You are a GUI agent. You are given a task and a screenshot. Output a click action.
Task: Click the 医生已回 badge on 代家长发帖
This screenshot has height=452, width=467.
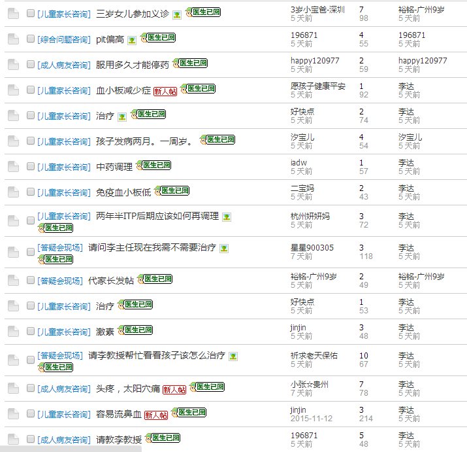155,279
